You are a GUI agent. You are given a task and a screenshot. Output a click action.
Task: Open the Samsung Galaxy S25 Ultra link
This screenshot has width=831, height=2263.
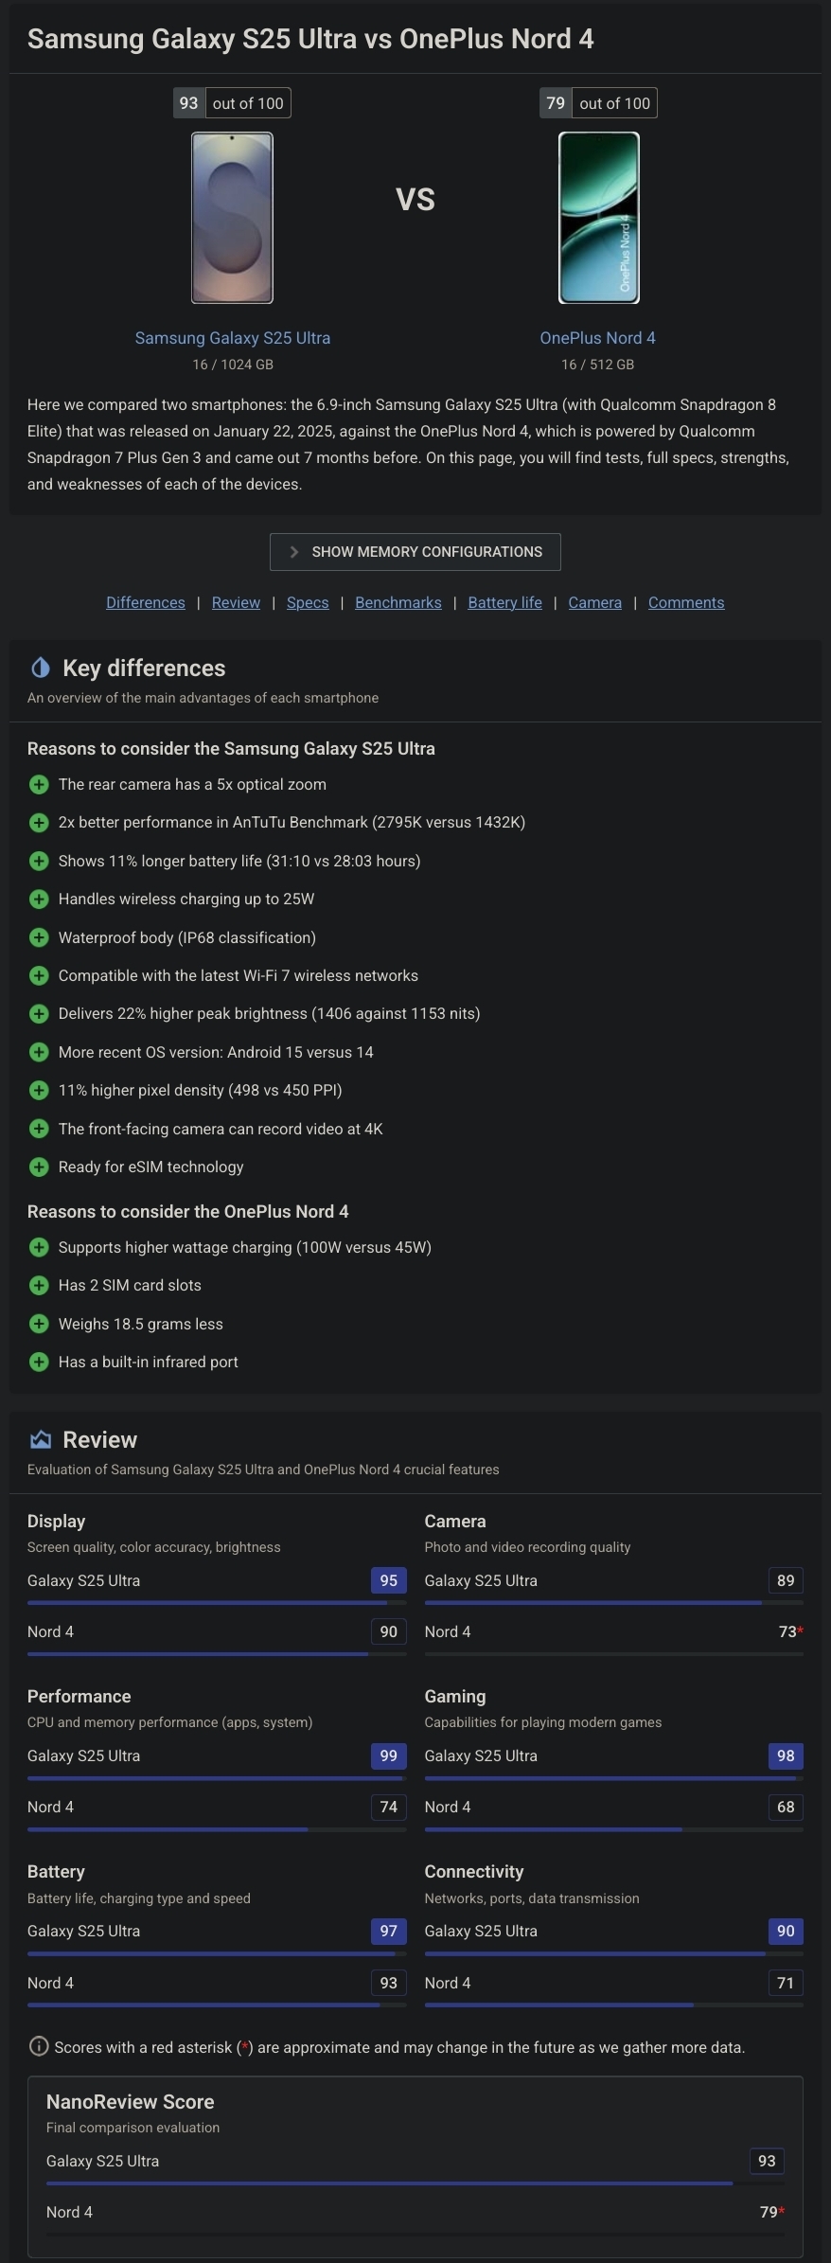(233, 338)
